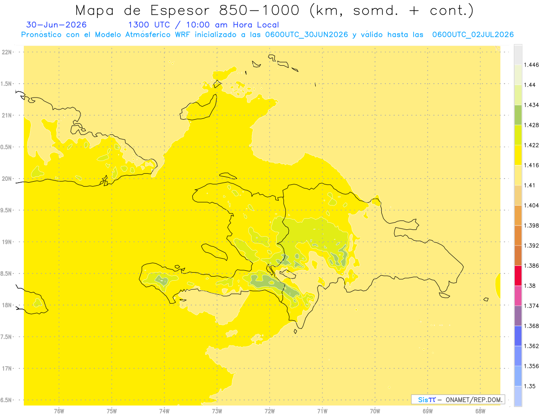Click the date label '30-Jun-2026'
This screenshot has height=417, width=539.
point(57,25)
